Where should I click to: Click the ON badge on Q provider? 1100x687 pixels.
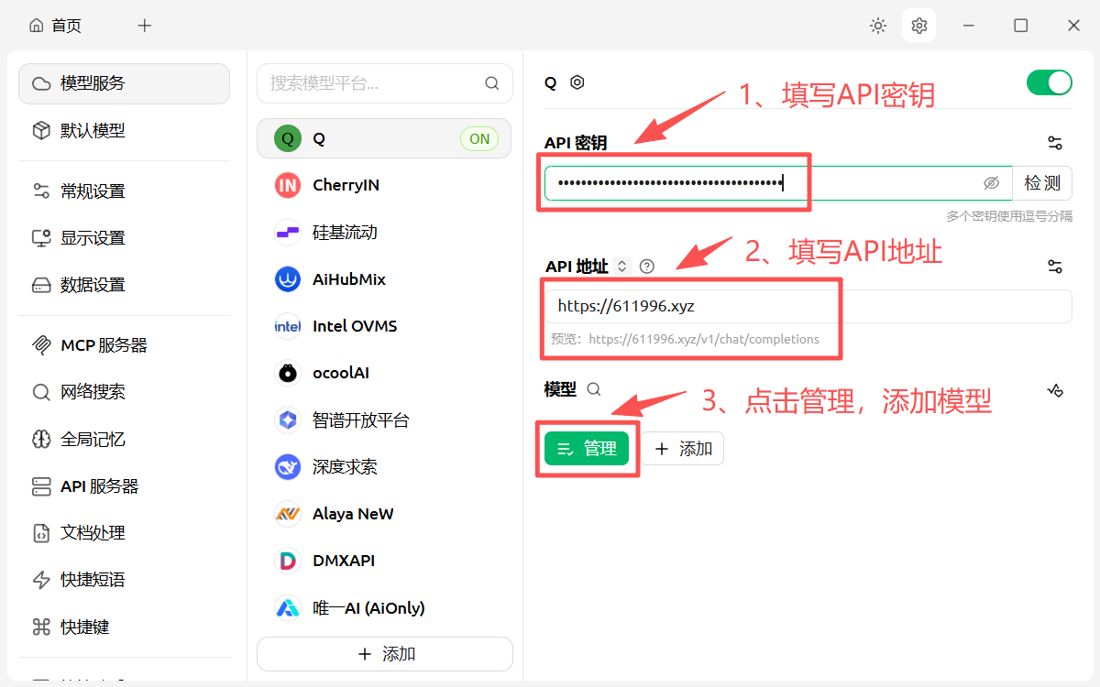click(x=479, y=139)
